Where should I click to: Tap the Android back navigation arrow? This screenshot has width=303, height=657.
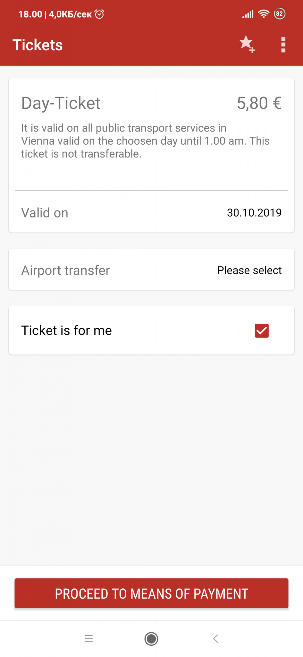(x=216, y=638)
